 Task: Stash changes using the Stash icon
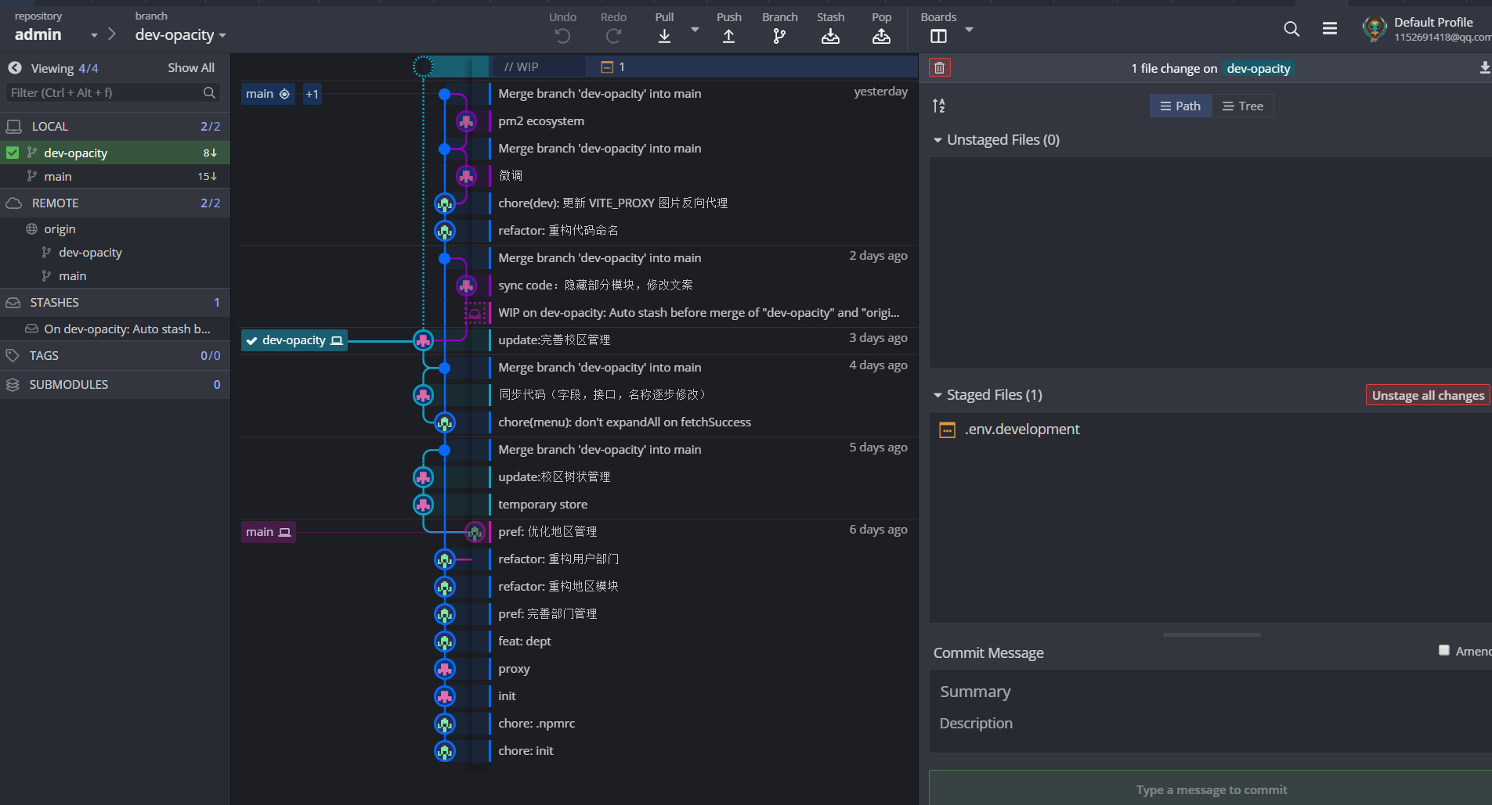(830, 36)
